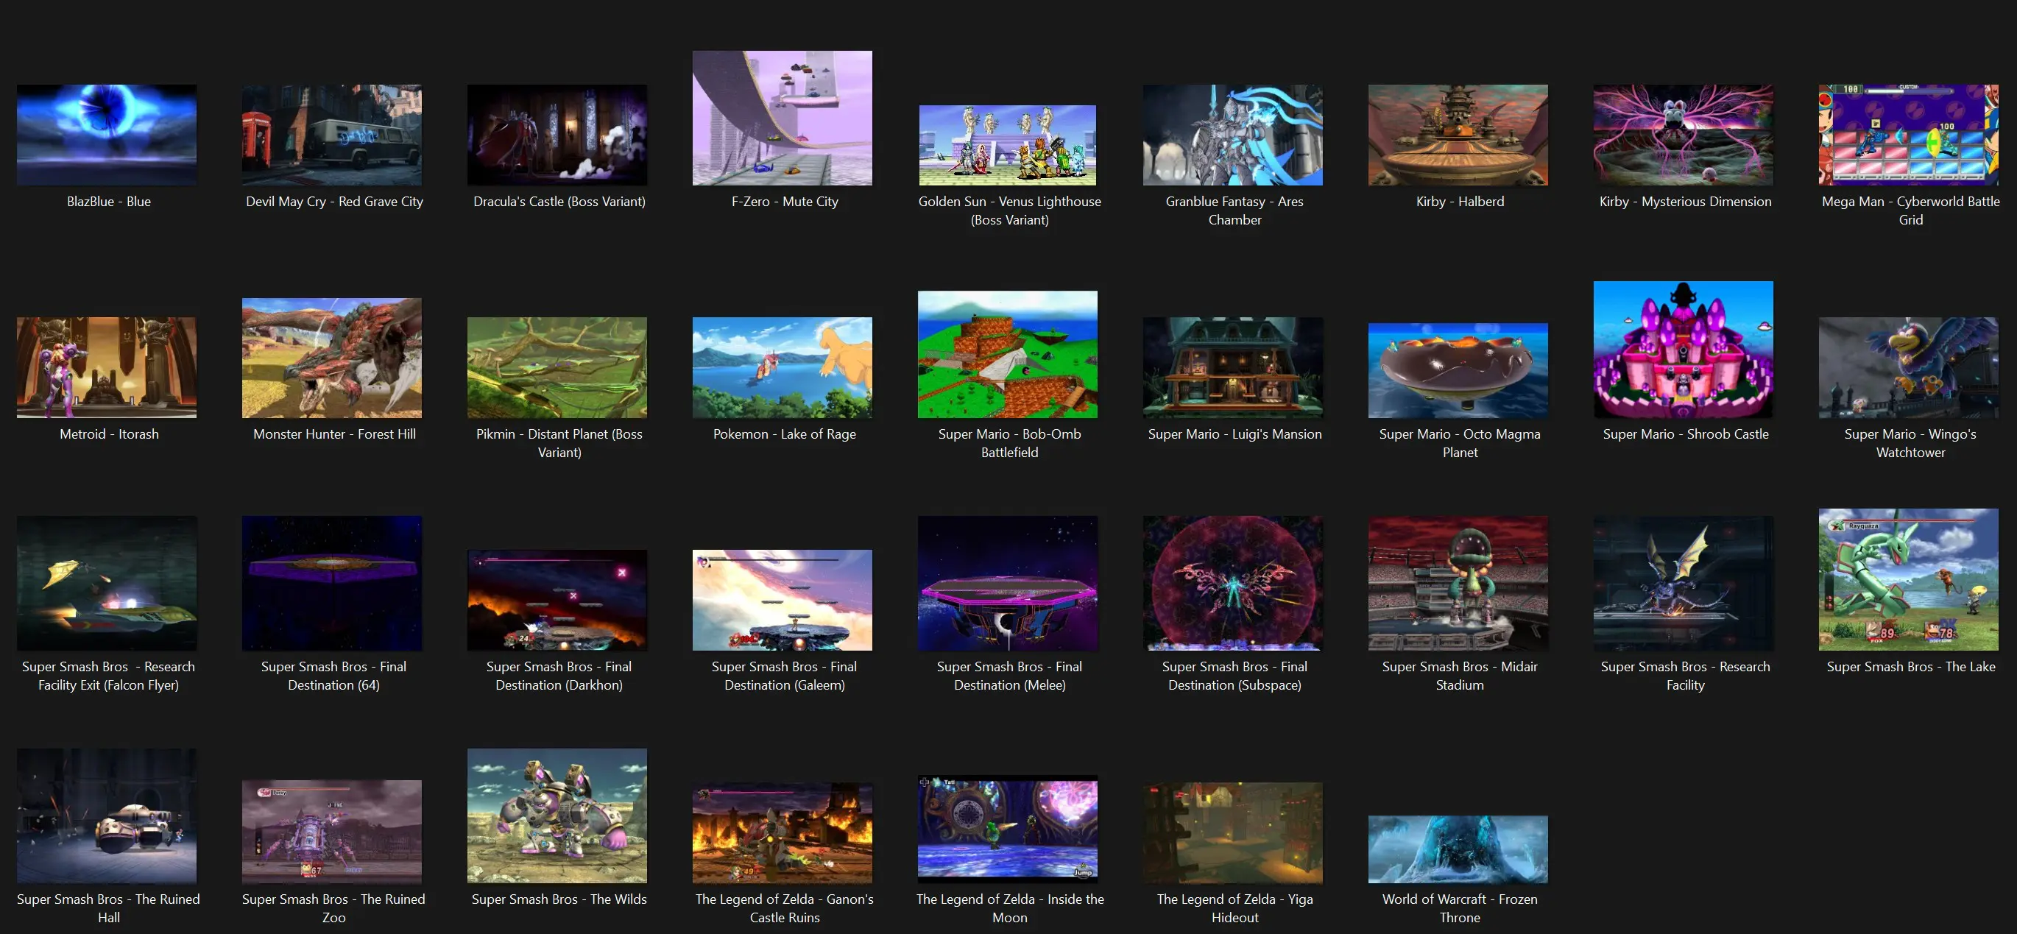Screen dimensions: 2017x934
Task: Click 'Super Smash Bros - Midair Stadium' label
Action: pyautogui.click(x=1460, y=676)
